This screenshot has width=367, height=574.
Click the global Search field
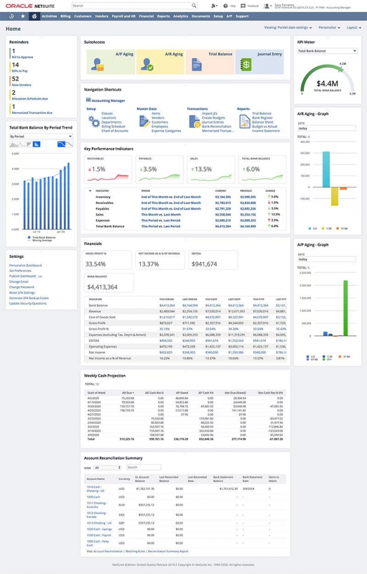click(x=134, y=6)
